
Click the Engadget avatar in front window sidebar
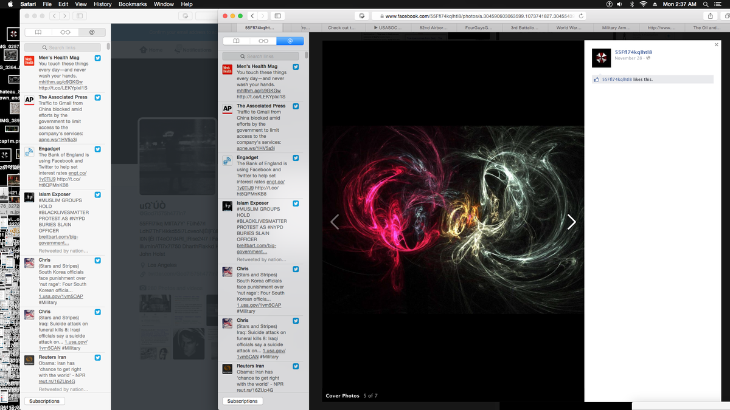[x=227, y=161]
